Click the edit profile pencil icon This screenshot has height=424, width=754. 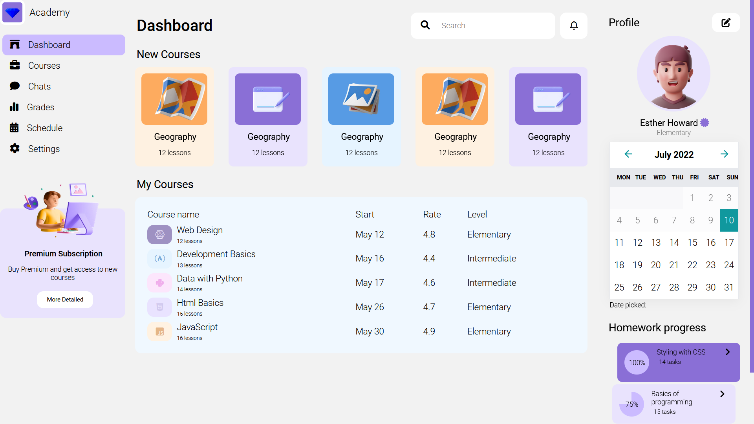point(726,23)
